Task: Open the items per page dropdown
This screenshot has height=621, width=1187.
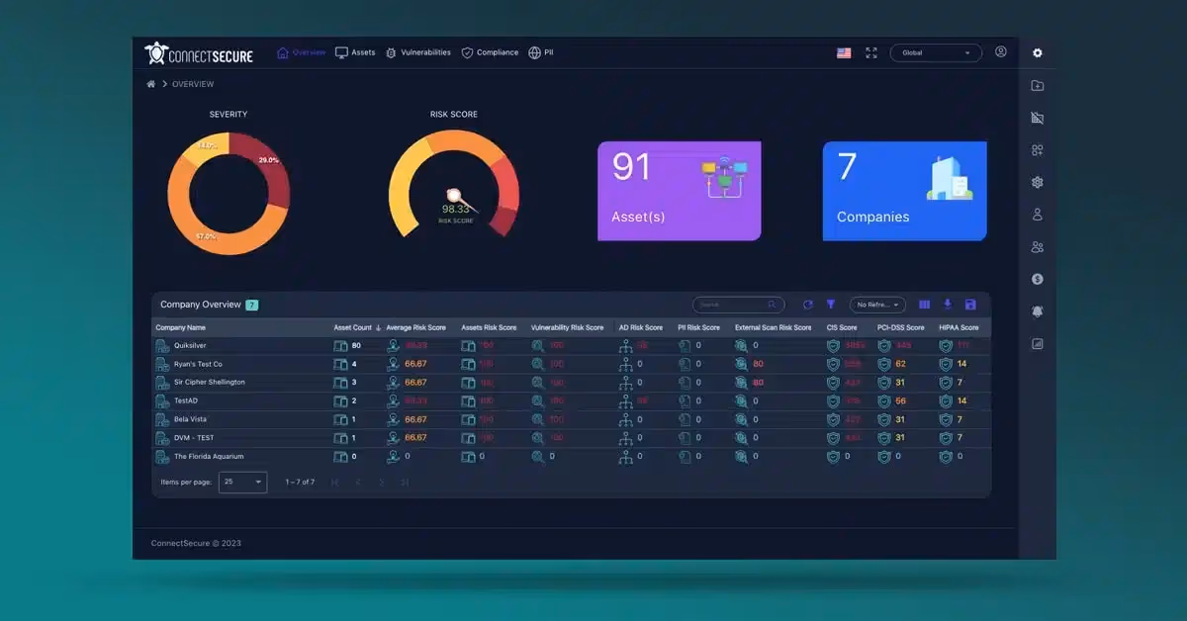Action: click(243, 482)
